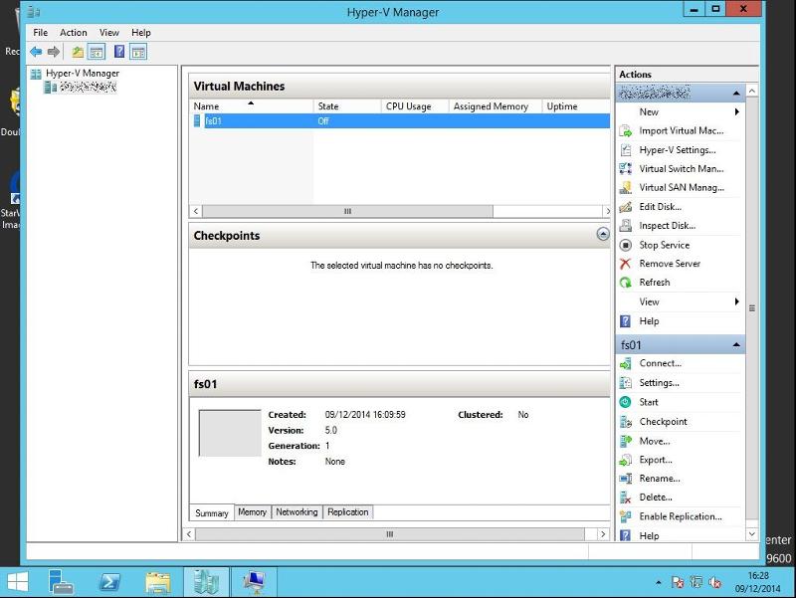Image resolution: width=796 pixels, height=598 pixels.
Task: Click the Up one level folder icon
Action: [78, 52]
